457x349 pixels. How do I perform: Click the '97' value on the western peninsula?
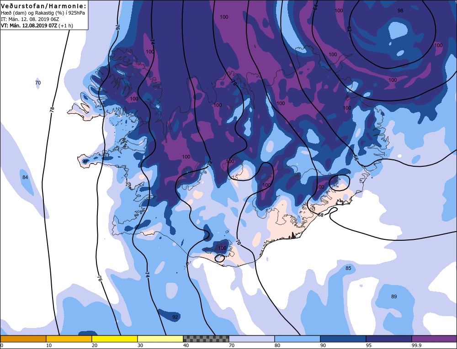tap(85, 161)
